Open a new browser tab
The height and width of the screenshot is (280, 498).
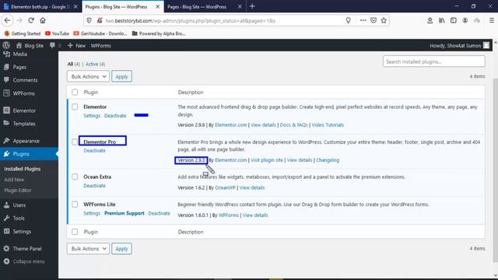252,6
